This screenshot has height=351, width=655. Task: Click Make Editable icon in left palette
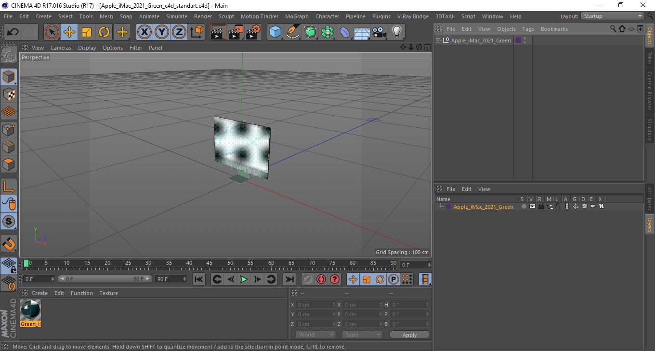point(9,54)
